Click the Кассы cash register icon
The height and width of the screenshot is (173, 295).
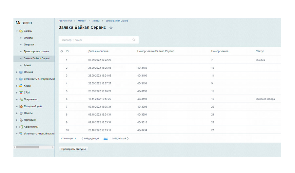21,86
